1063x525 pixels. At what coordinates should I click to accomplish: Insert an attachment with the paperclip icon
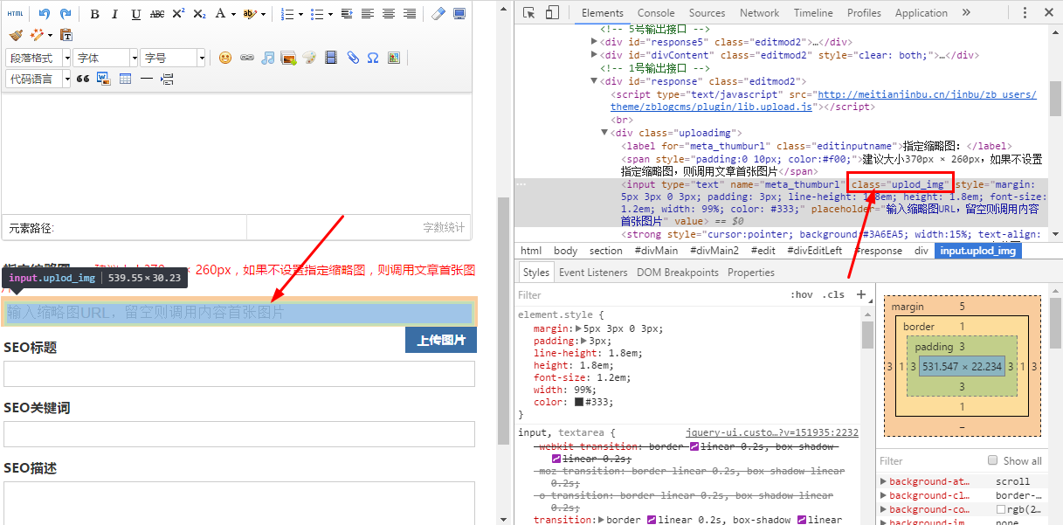click(352, 58)
